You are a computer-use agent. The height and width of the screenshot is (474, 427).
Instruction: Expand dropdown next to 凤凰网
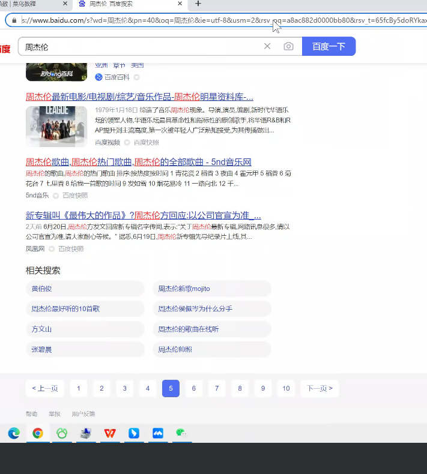tap(52, 249)
